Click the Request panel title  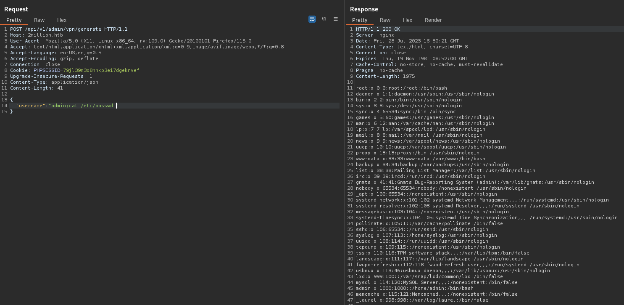(16, 9)
